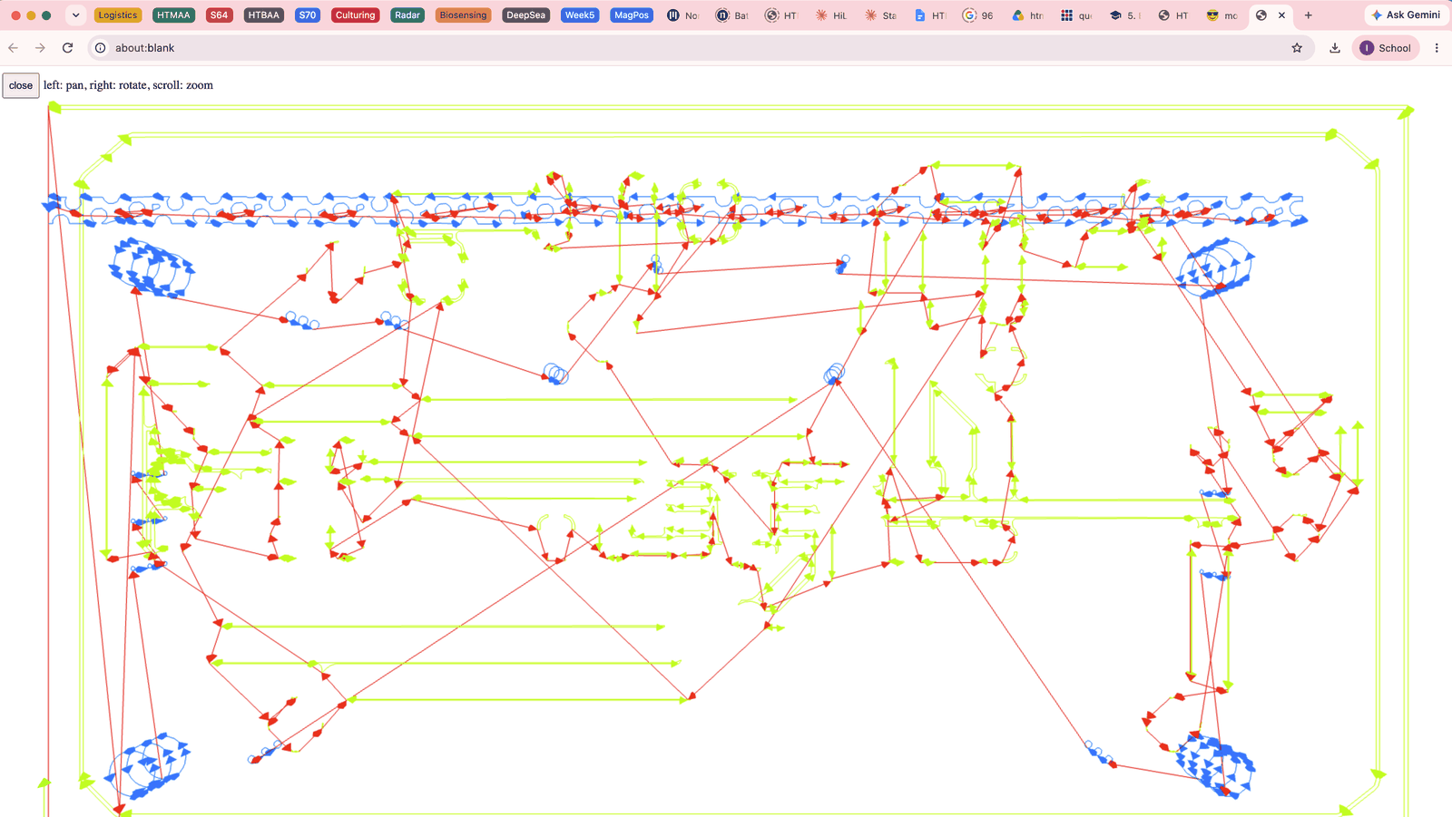Switch to the Google Drive tab
1452x817 pixels.
(1027, 15)
